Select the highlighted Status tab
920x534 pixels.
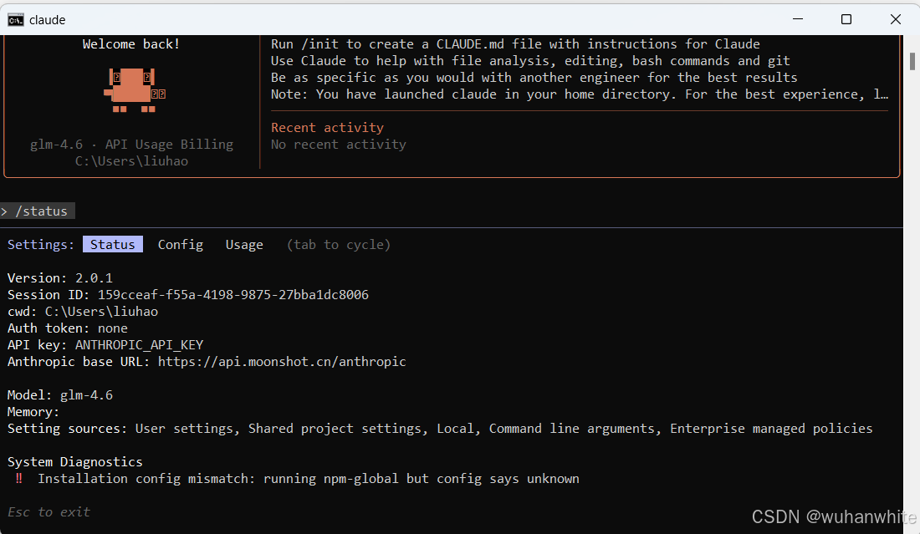point(112,244)
